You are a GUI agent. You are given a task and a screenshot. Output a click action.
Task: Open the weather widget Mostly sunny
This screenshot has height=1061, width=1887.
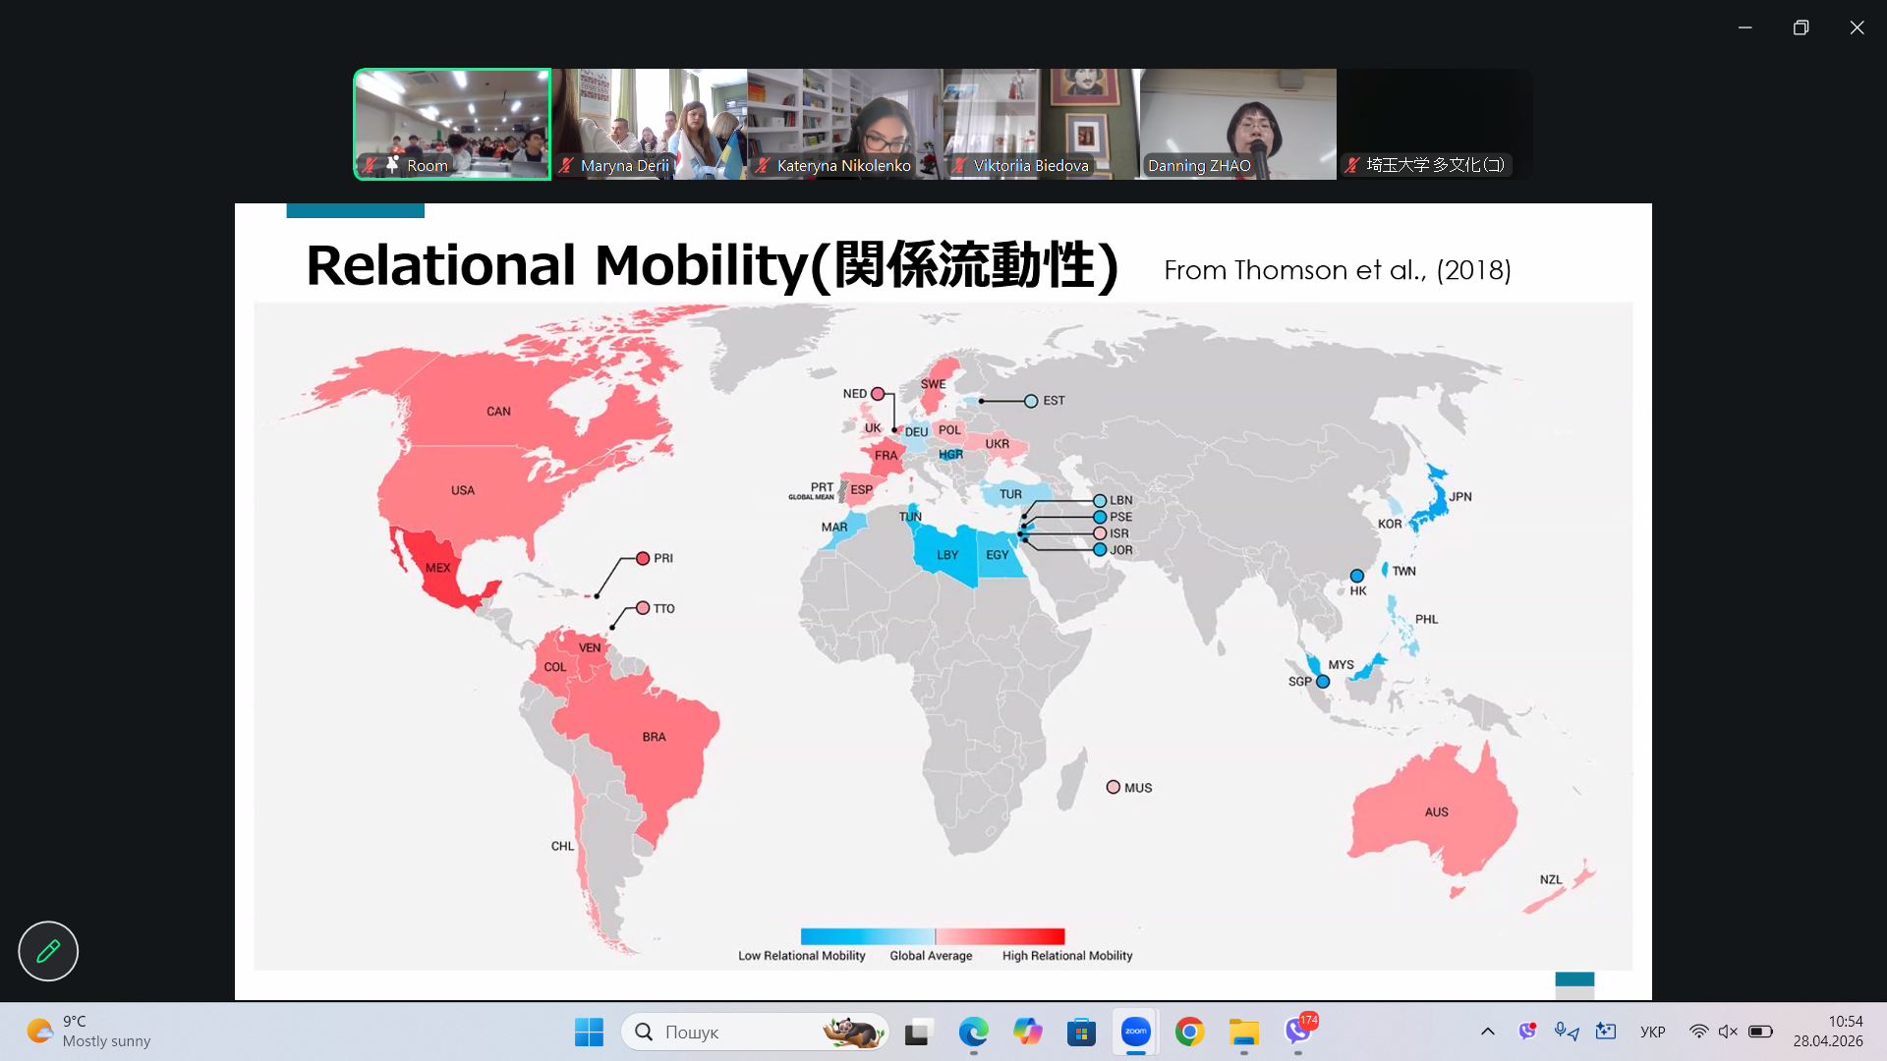88,1032
